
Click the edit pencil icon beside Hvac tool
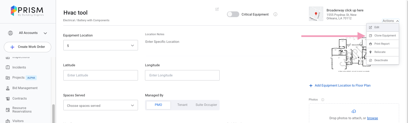(217, 9)
